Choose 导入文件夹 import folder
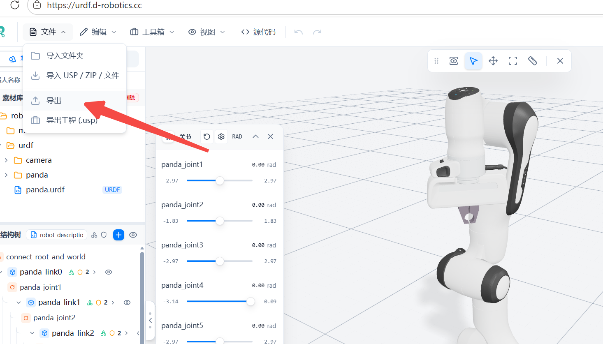 [x=74, y=55]
